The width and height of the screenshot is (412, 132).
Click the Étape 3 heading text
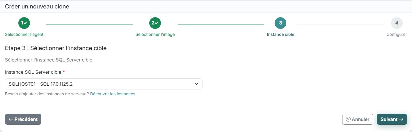[56, 48]
